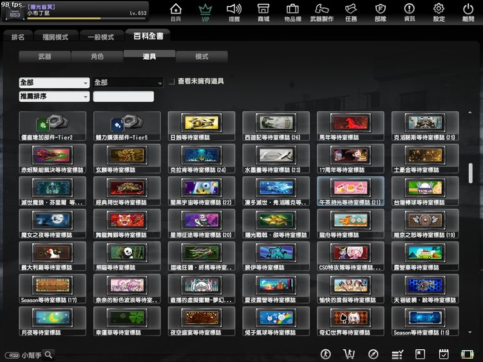Click the 離開 power icon
This screenshot has height=362, width=483.
[x=468, y=12]
